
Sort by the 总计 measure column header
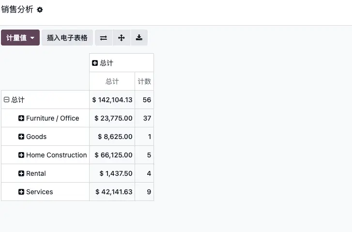pyautogui.click(x=112, y=81)
